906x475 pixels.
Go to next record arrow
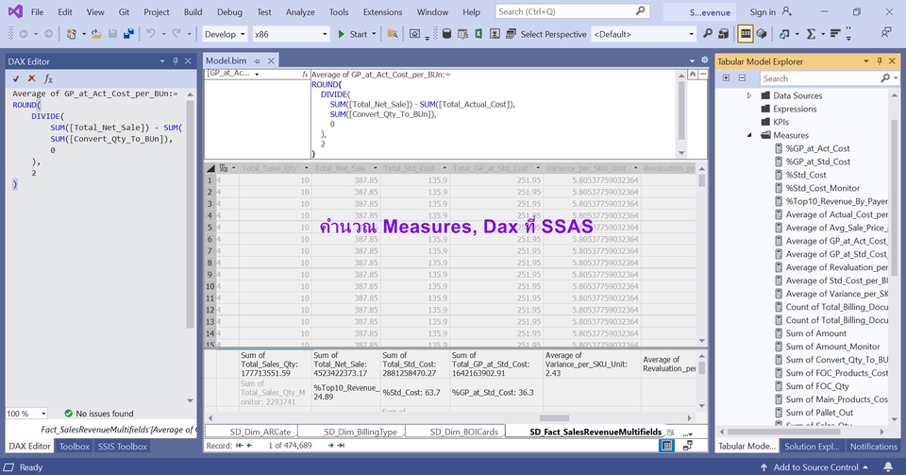[x=330, y=446]
